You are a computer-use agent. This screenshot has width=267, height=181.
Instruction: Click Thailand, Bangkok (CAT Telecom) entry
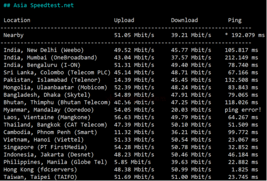click(x=55, y=125)
